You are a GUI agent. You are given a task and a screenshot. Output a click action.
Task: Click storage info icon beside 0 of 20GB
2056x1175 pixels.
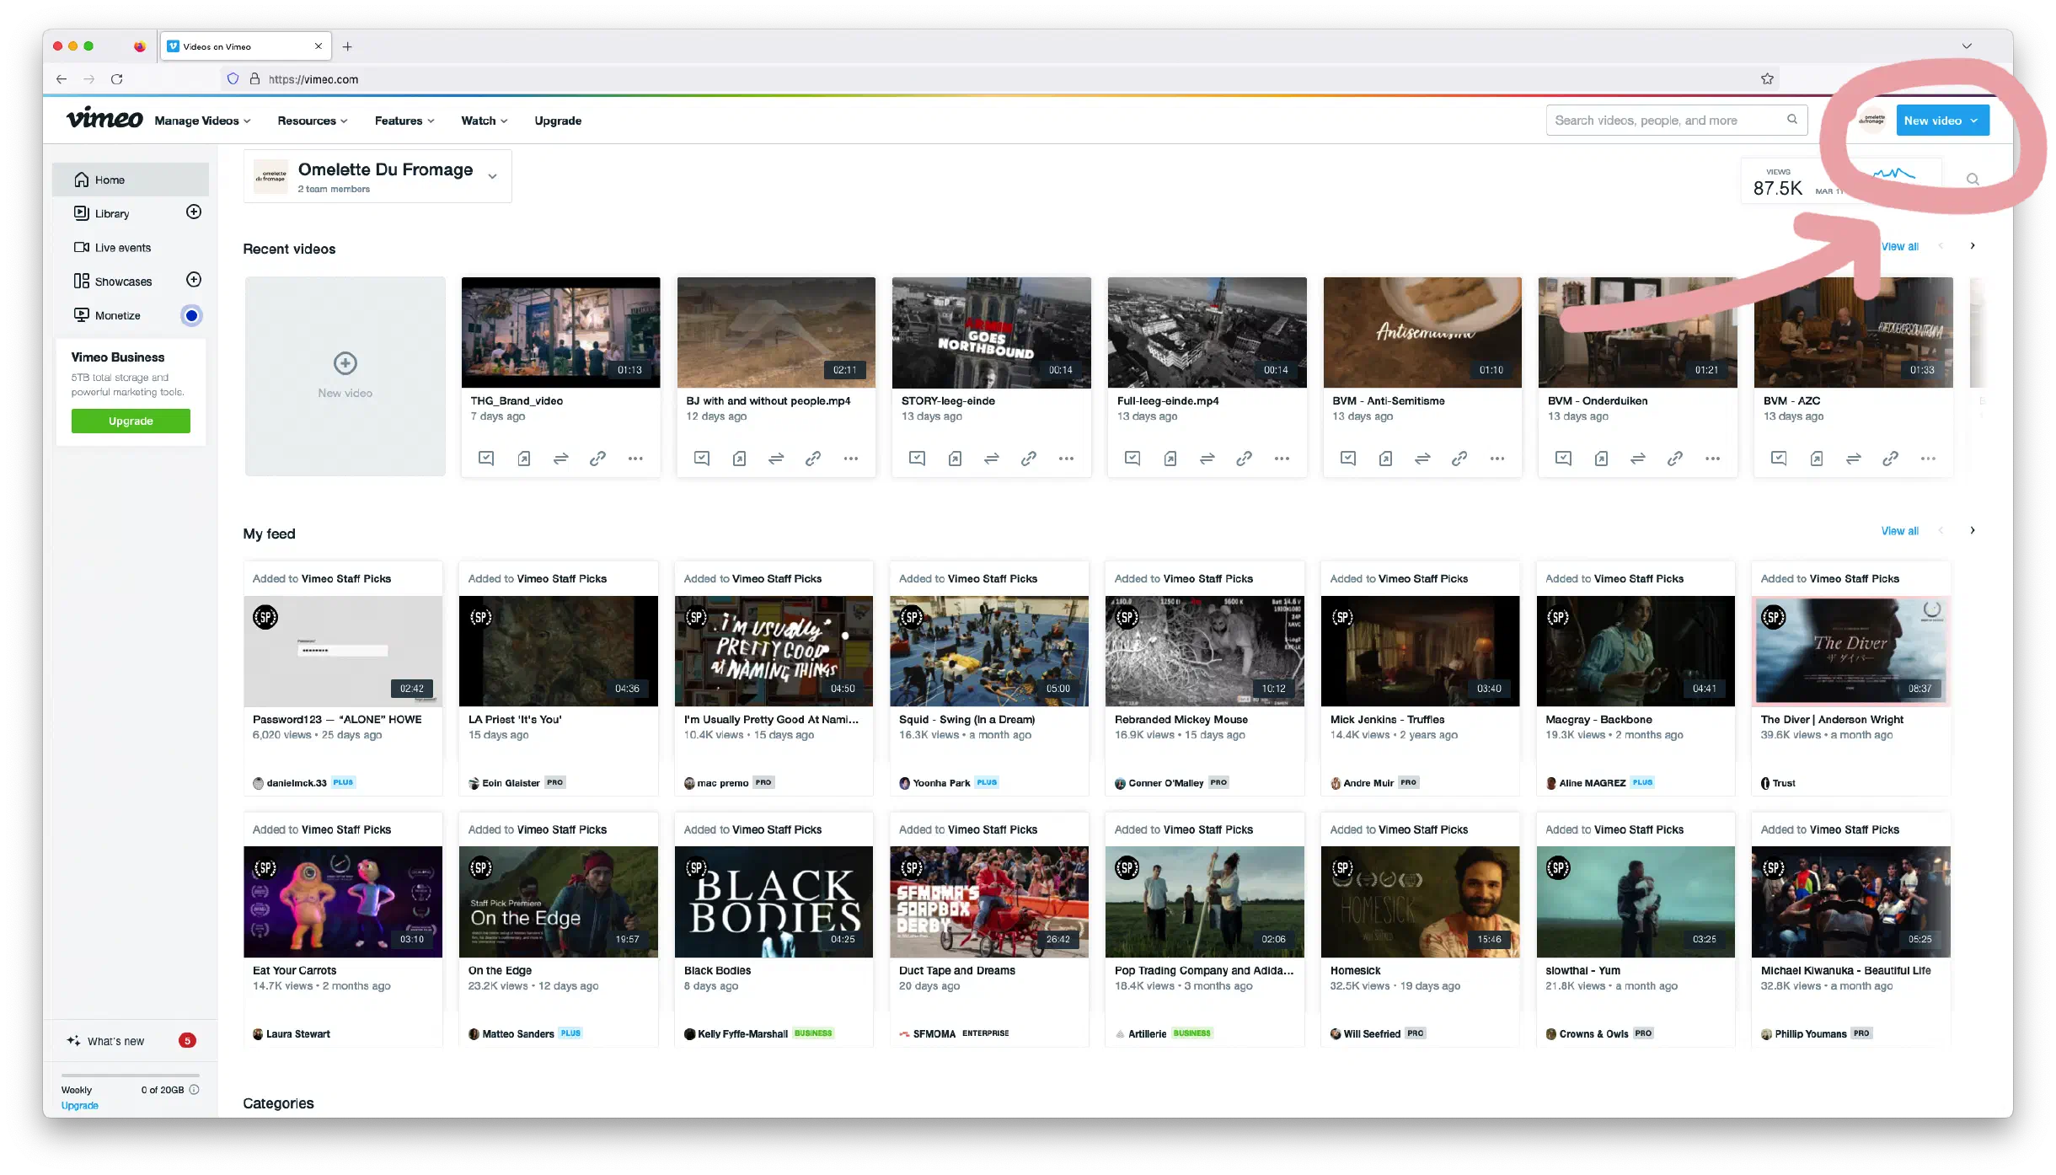(194, 1090)
